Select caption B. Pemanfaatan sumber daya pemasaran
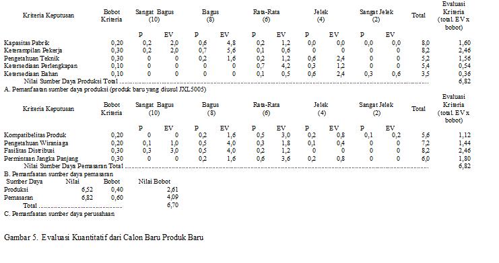499x263 pixels. point(59,174)
